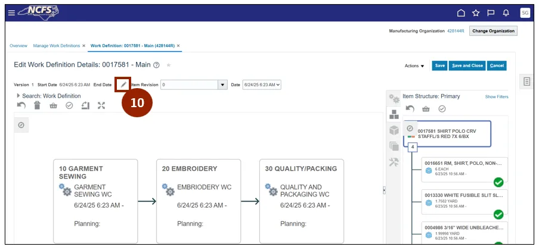Open the hamburger navigation menu

(x=12, y=12)
